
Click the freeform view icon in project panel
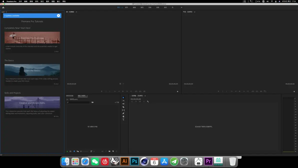pos(78,151)
